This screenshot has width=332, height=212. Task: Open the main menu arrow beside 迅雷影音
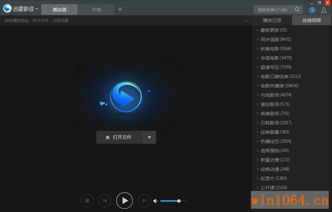37,9
